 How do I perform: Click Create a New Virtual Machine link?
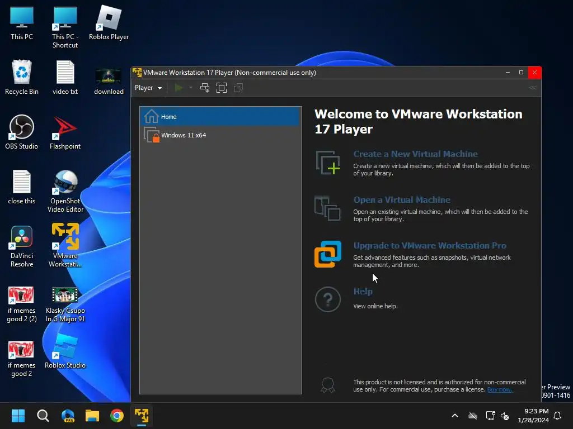click(x=416, y=154)
